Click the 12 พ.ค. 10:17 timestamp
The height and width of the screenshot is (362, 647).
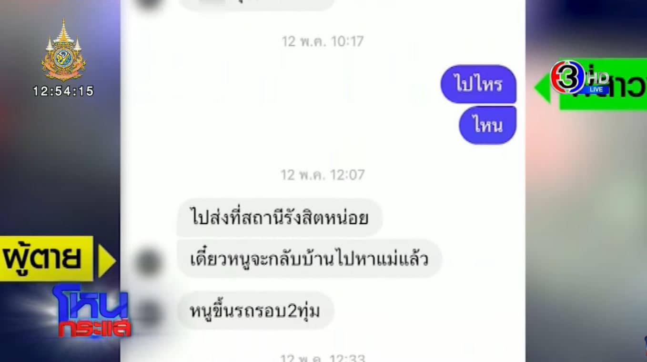coord(323,41)
